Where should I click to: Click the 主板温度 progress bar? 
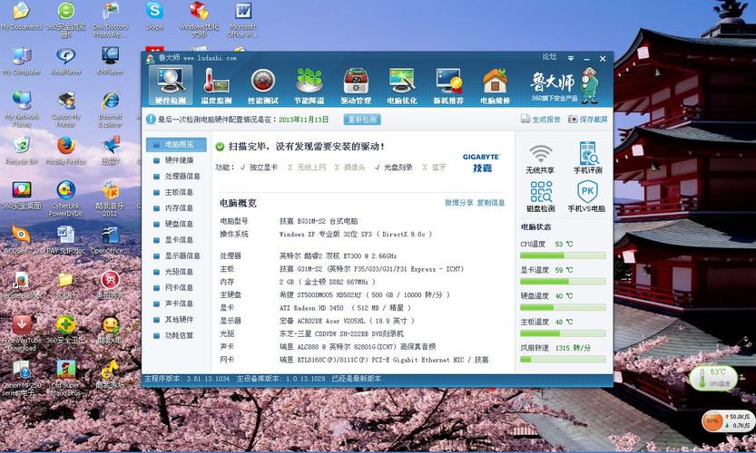(563, 333)
